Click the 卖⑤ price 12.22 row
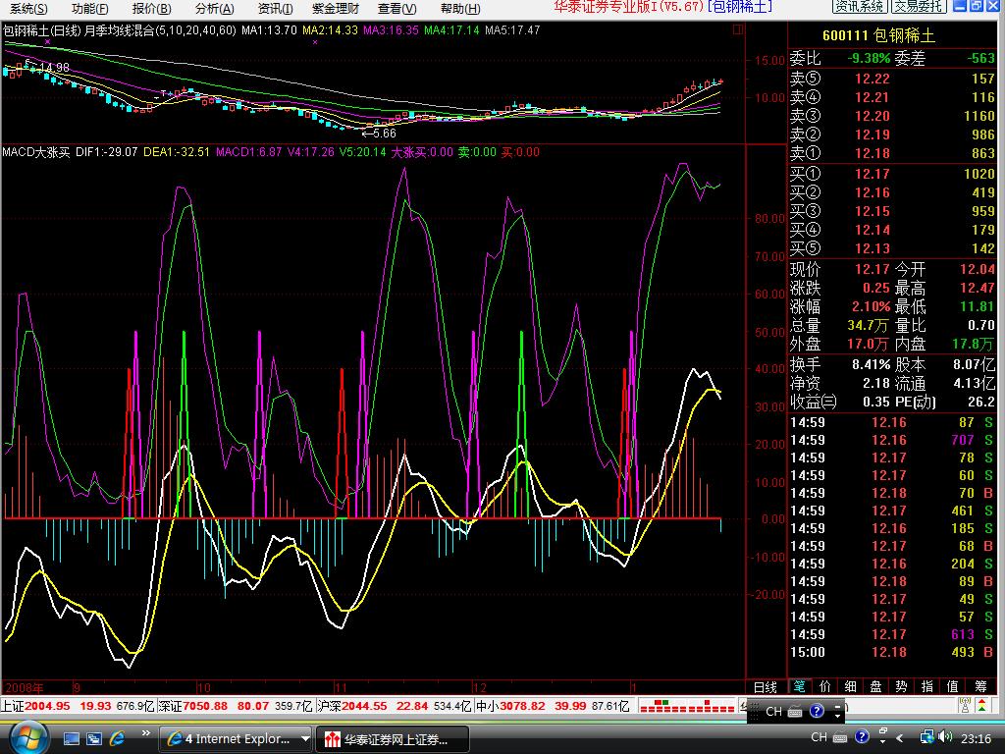 point(891,79)
